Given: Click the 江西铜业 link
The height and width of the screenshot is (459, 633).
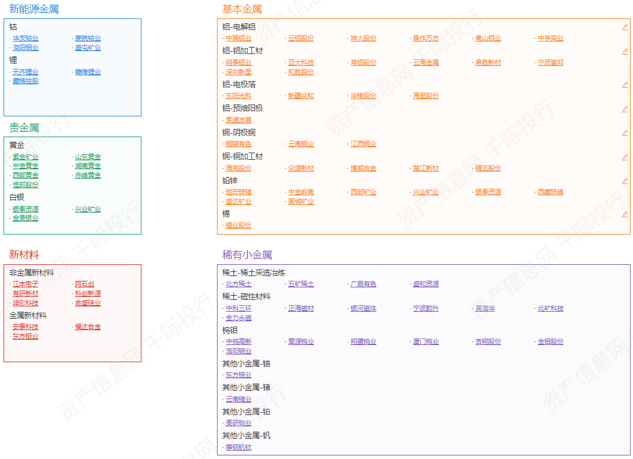Looking at the screenshot, I should point(363,144).
